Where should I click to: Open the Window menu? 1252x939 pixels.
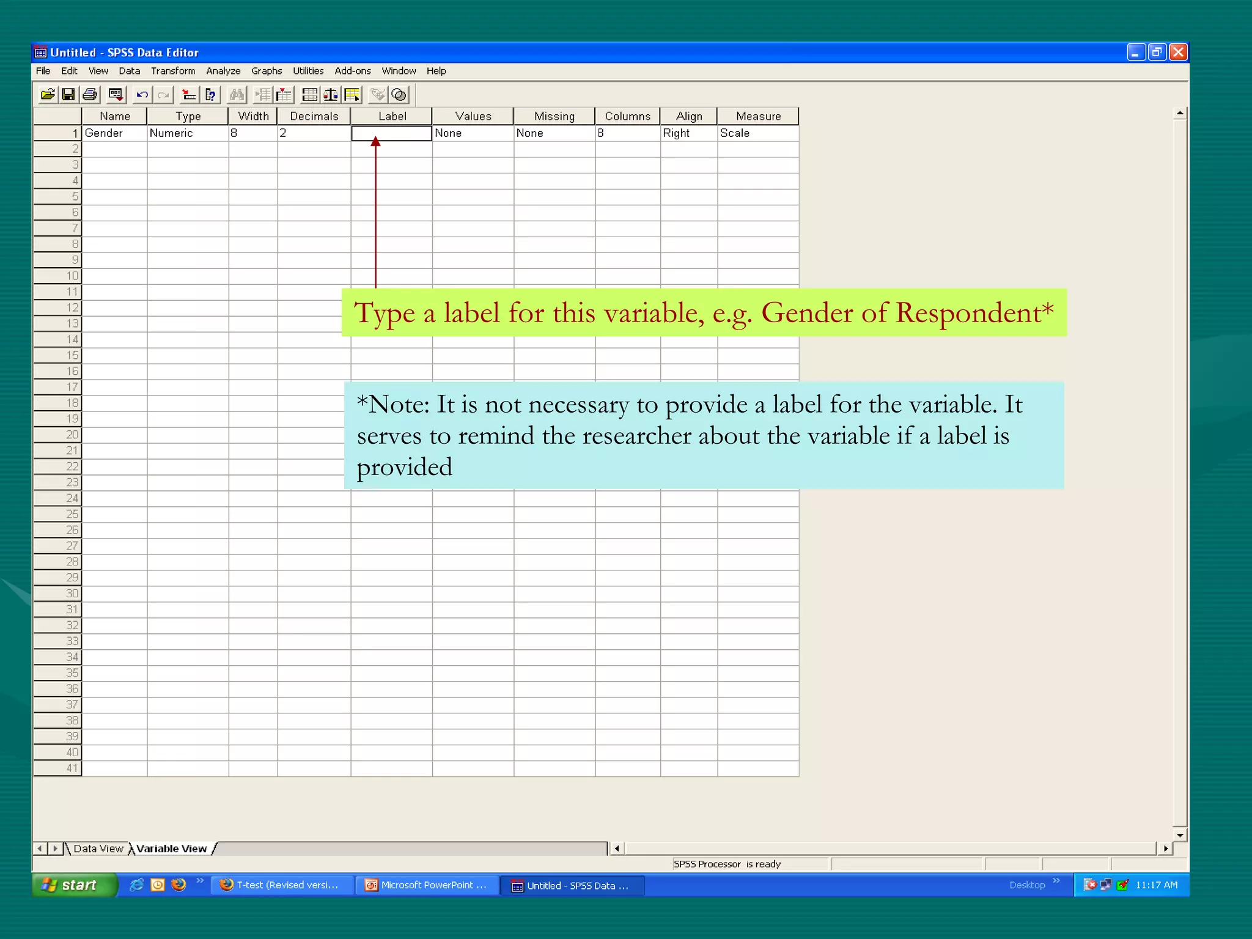pos(399,71)
